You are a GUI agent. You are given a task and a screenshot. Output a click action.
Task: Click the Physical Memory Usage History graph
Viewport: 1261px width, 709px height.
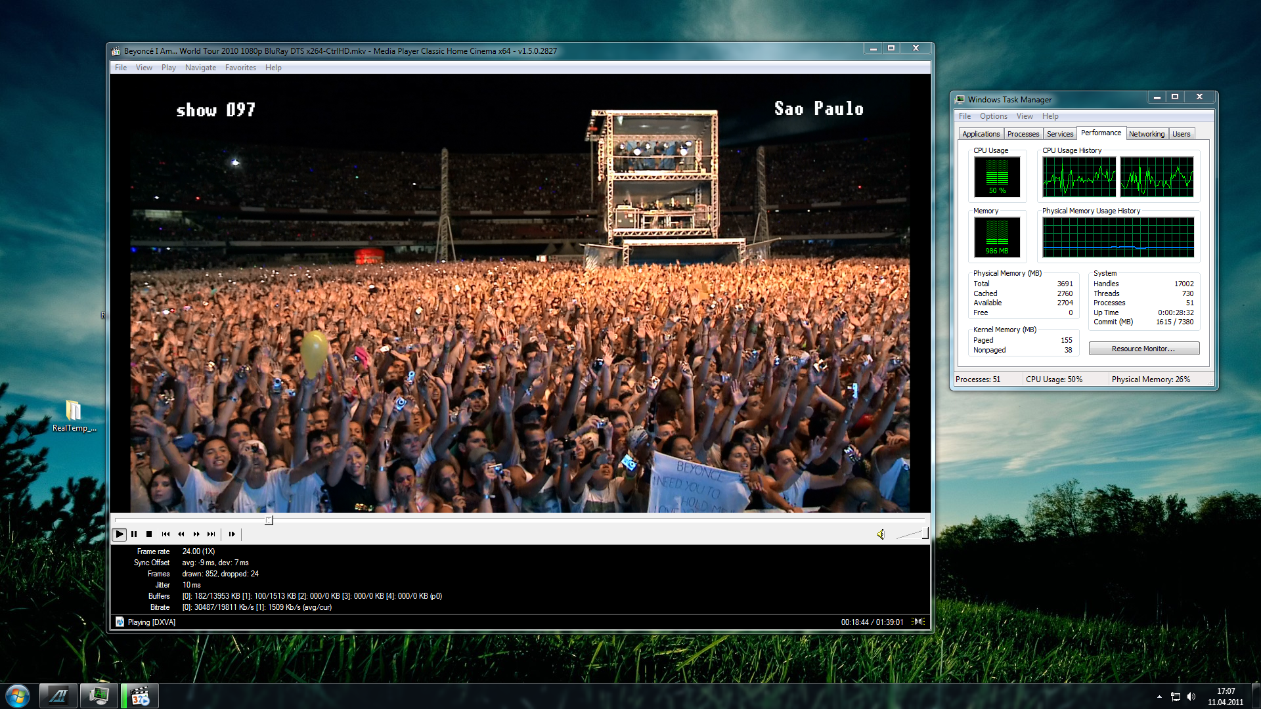(1118, 237)
